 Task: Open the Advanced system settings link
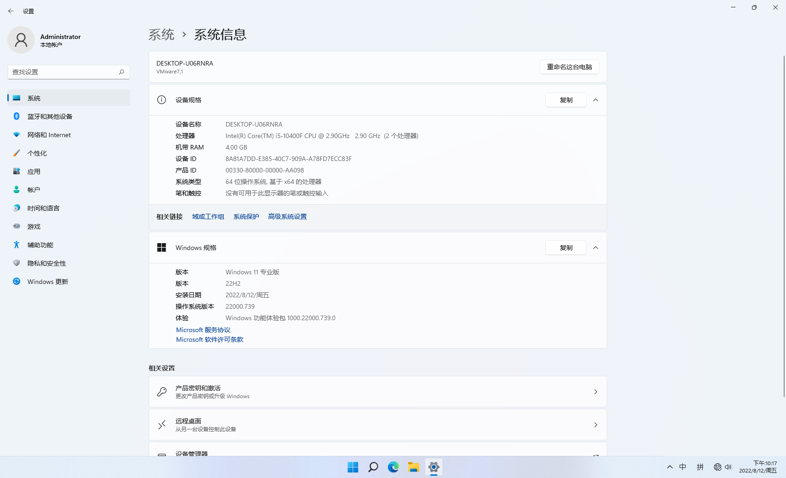[x=287, y=217]
